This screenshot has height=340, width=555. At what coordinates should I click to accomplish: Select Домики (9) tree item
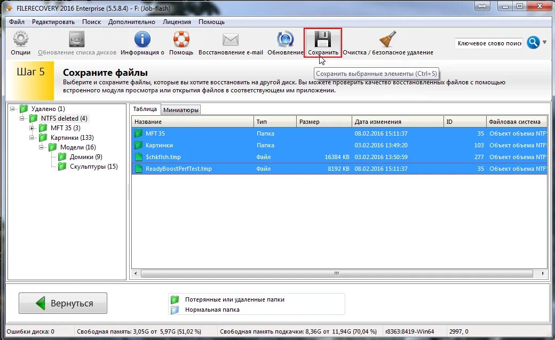tap(86, 156)
